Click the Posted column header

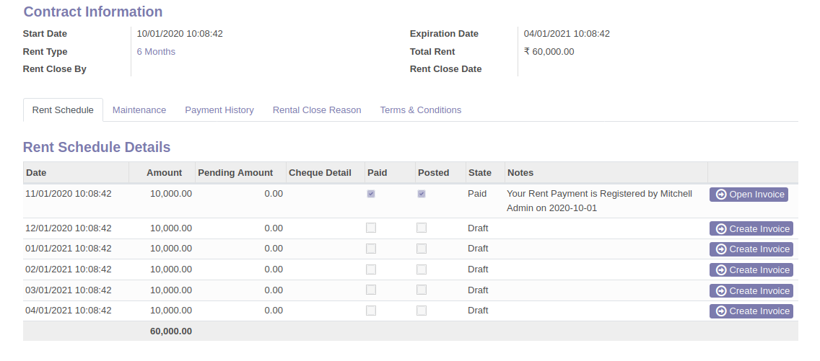[440, 173]
